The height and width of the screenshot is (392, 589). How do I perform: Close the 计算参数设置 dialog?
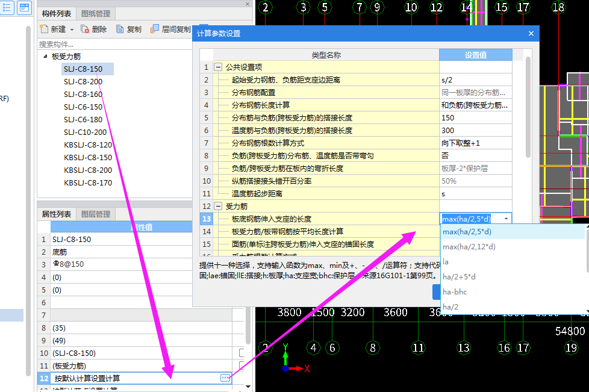coord(531,33)
